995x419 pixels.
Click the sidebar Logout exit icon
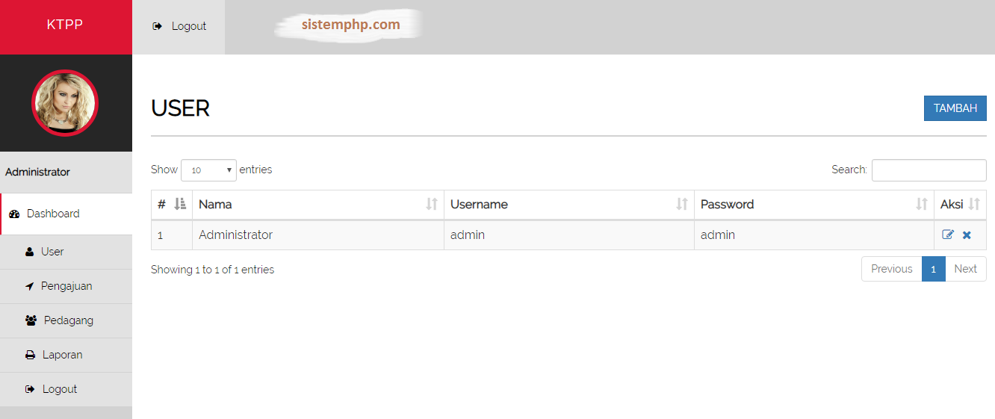point(31,389)
